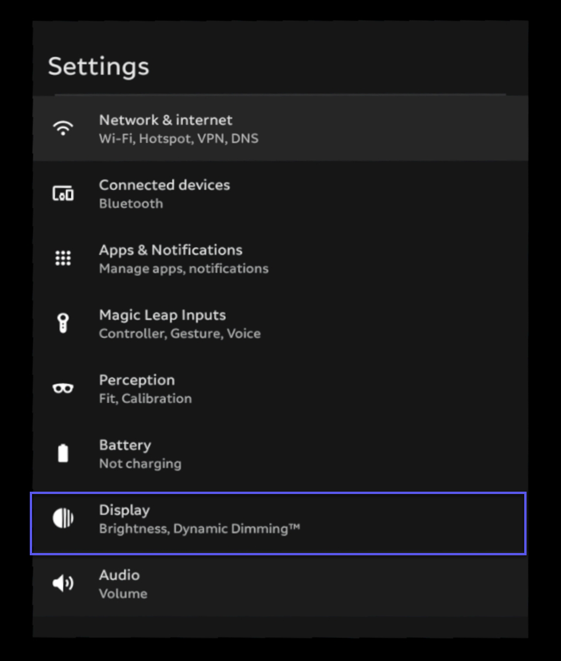Click the Wi-Fi icon beside Network & internet

coord(63,127)
